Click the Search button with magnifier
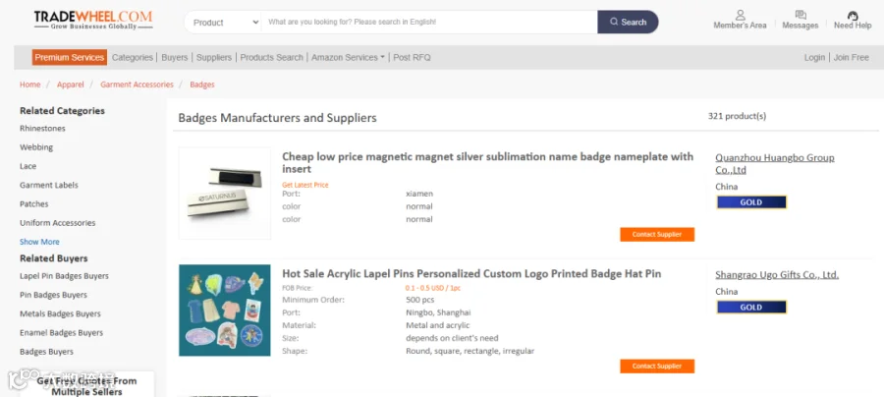 click(628, 22)
